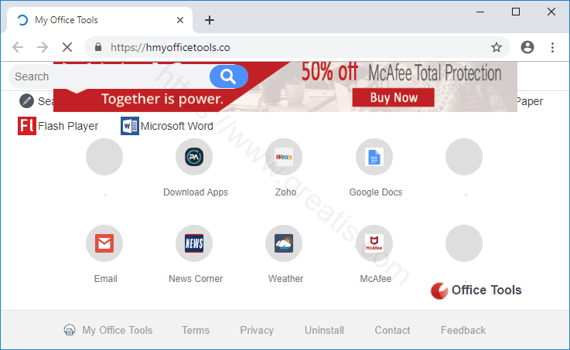Open the Google Docs shortcut icon
This screenshot has width=570, height=350.
tap(374, 158)
